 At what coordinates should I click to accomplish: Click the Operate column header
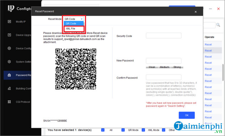coord(209,37)
